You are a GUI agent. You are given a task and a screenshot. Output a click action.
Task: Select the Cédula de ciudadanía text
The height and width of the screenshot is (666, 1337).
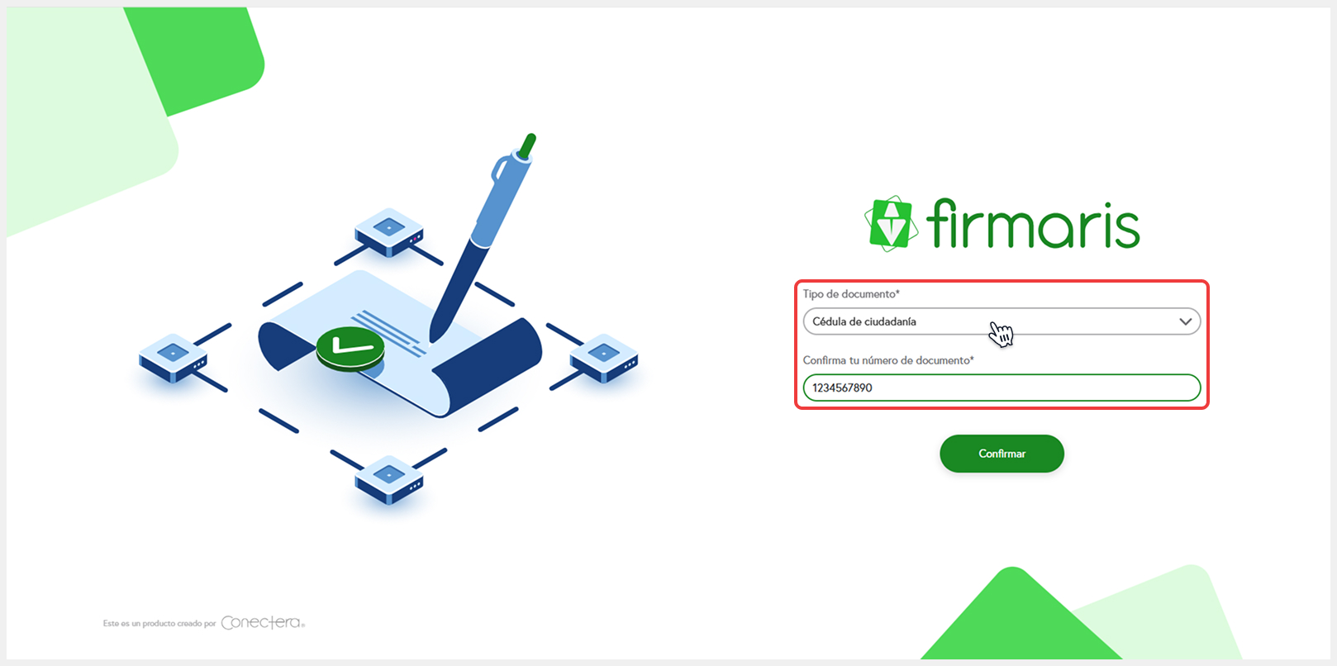click(x=864, y=321)
